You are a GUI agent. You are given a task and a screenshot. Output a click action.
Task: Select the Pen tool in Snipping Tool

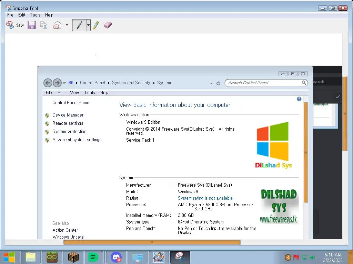(x=79, y=25)
